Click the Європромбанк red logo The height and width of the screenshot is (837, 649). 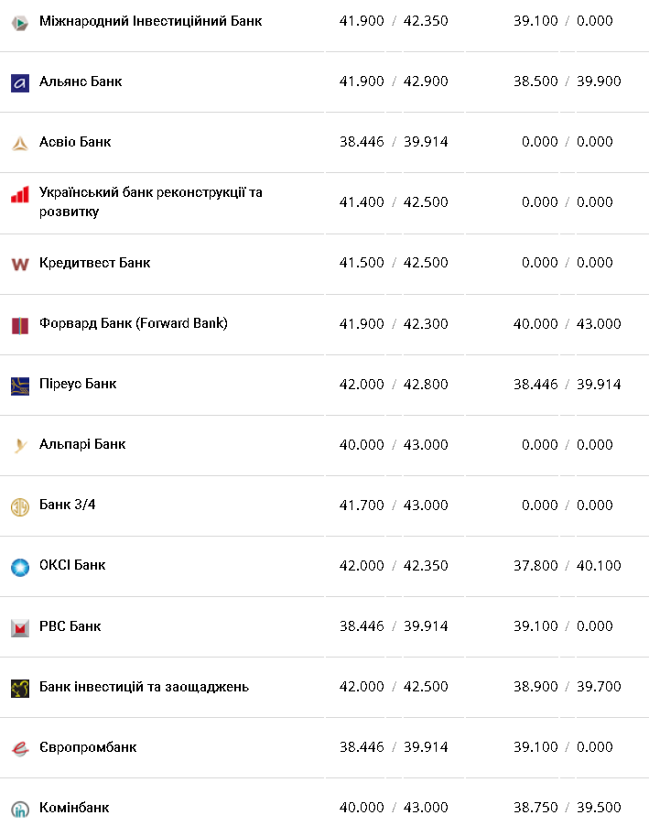pos(20,749)
